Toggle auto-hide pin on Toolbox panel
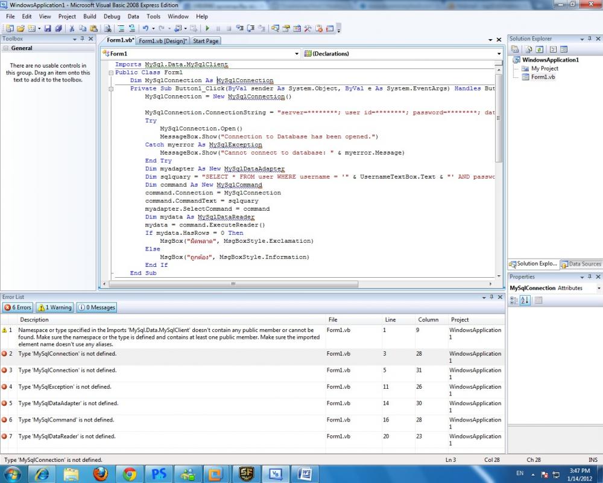The height and width of the screenshot is (483, 603). (82, 39)
